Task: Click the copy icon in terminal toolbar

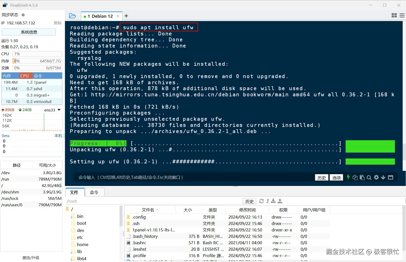Action: (355, 177)
